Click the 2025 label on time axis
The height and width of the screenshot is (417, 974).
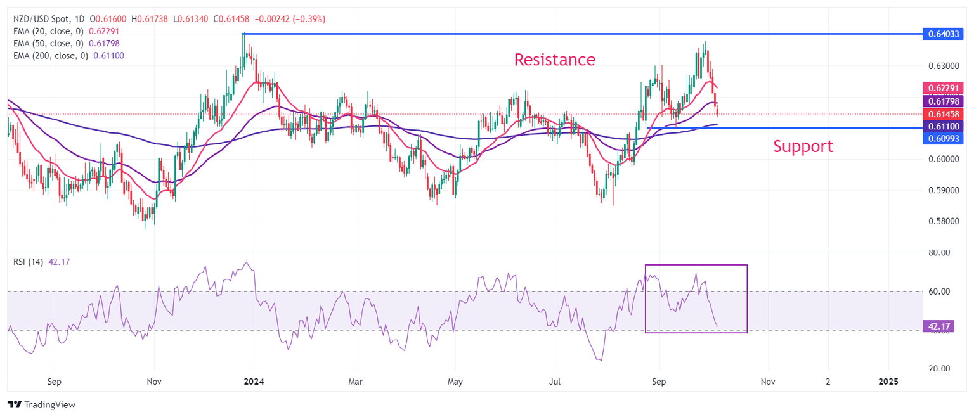888,382
